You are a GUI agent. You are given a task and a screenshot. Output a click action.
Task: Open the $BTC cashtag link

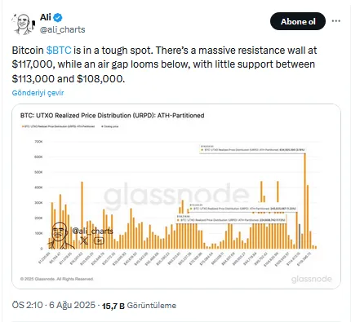(x=59, y=51)
